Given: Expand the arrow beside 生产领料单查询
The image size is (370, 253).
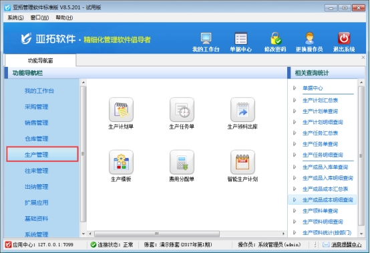Looking at the screenshot, I should click(x=295, y=211).
